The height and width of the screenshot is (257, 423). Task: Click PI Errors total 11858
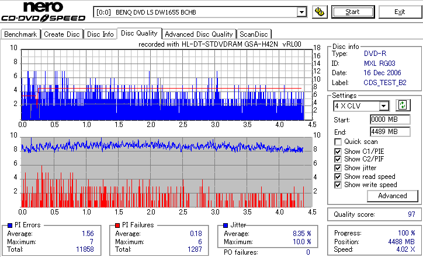click(85, 249)
